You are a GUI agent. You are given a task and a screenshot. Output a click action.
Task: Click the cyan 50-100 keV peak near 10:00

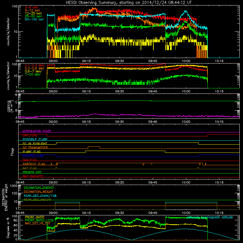[x=186, y=11]
